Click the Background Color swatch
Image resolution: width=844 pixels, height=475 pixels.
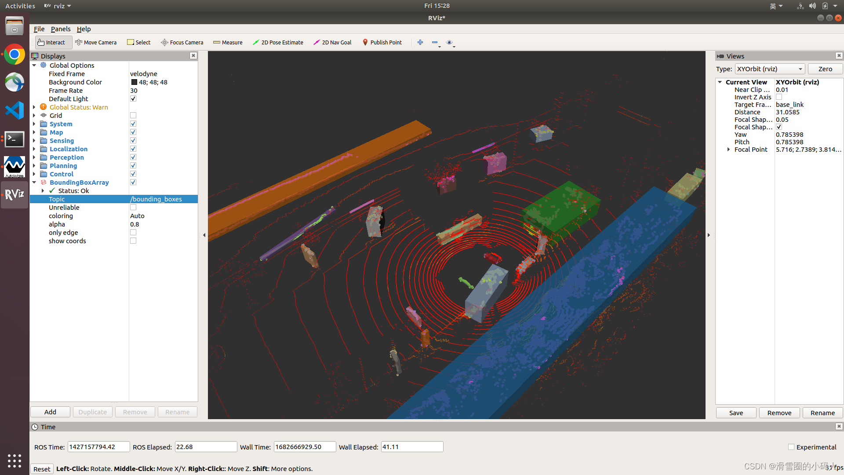pyautogui.click(x=134, y=82)
